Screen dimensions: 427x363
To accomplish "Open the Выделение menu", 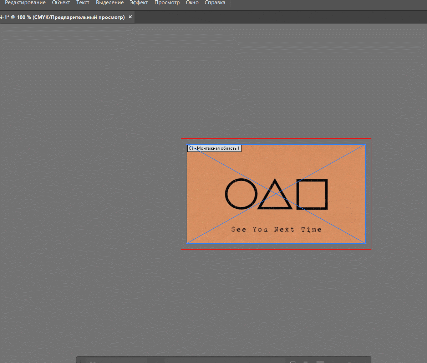I will click(x=110, y=3).
